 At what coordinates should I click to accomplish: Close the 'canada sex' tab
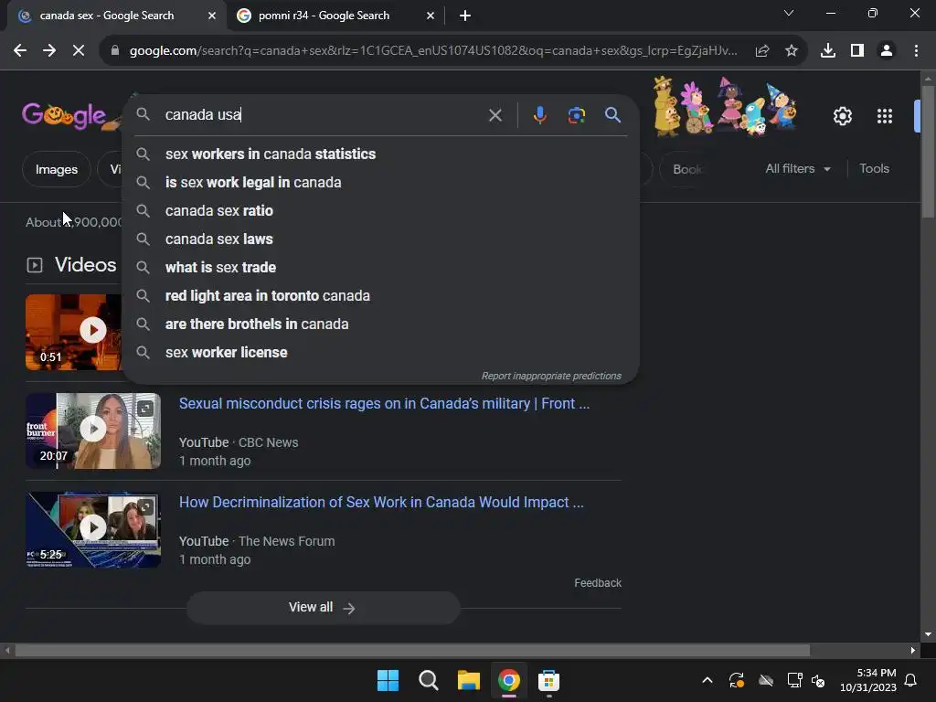tap(212, 16)
